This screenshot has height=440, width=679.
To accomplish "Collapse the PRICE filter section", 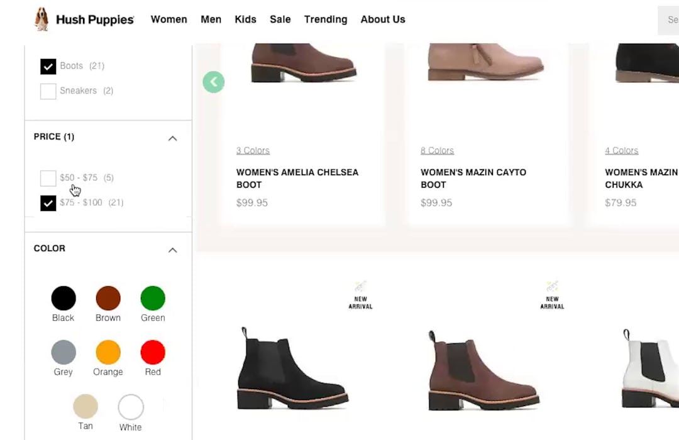I will point(172,138).
